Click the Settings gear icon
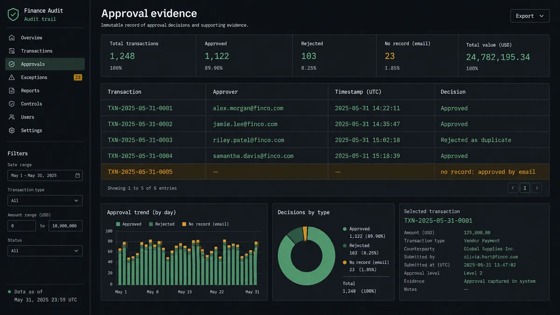 tap(12, 130)
